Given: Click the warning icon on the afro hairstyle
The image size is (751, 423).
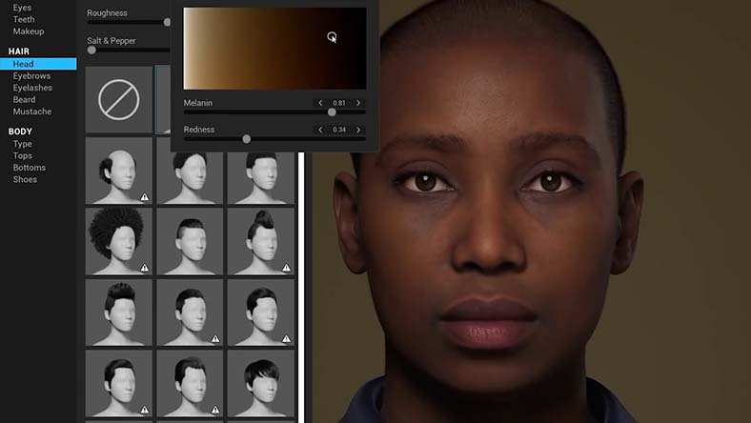Looking at the screenshot, I should point(144,268).
